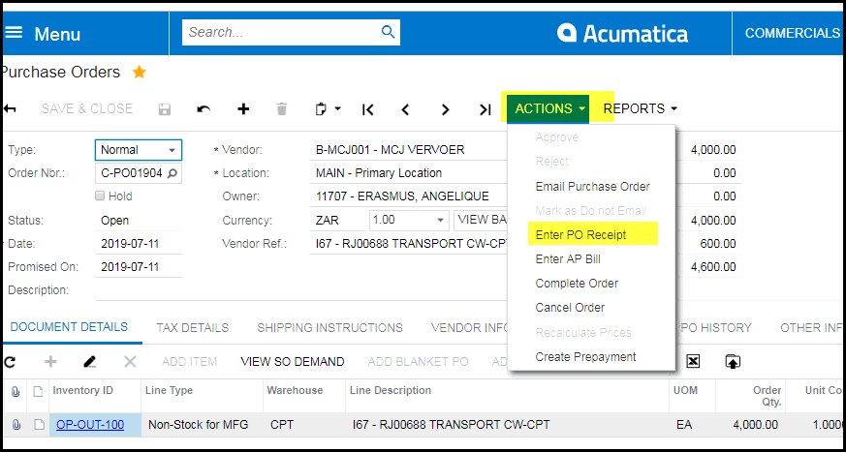Viewport: 846px width, 452px height.
Task: Expand the Type dropdown showing Normal
Action: pos(172,150)
